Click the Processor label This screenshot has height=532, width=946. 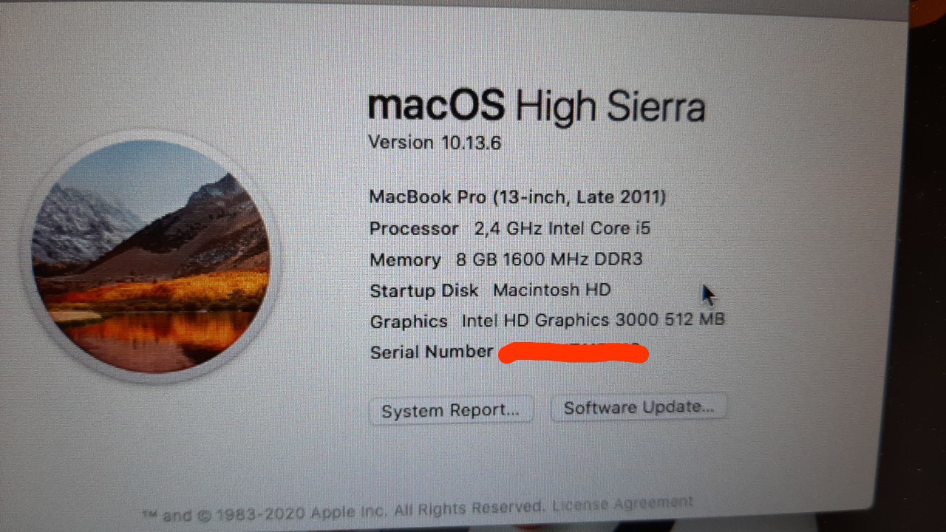(x=414, y=229)
